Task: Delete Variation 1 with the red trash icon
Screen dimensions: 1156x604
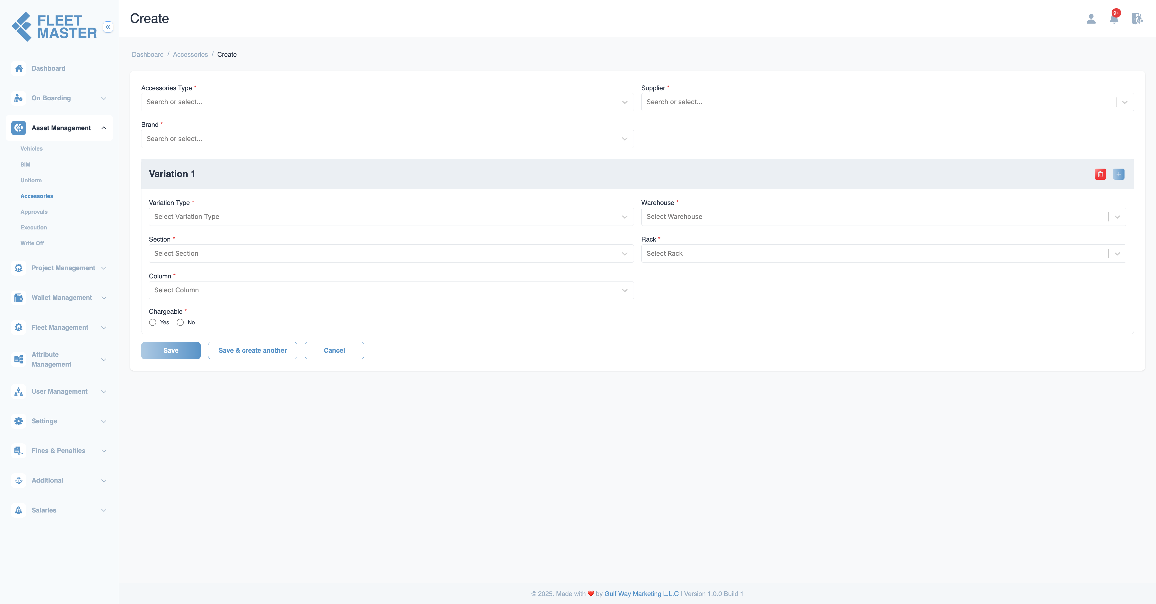Action: click(x=1100, y=174)
